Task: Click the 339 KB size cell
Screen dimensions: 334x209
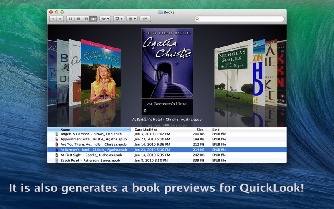Action: point(199,161)
